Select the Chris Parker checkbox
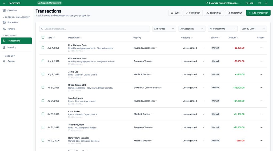 (x=43, y=114)
